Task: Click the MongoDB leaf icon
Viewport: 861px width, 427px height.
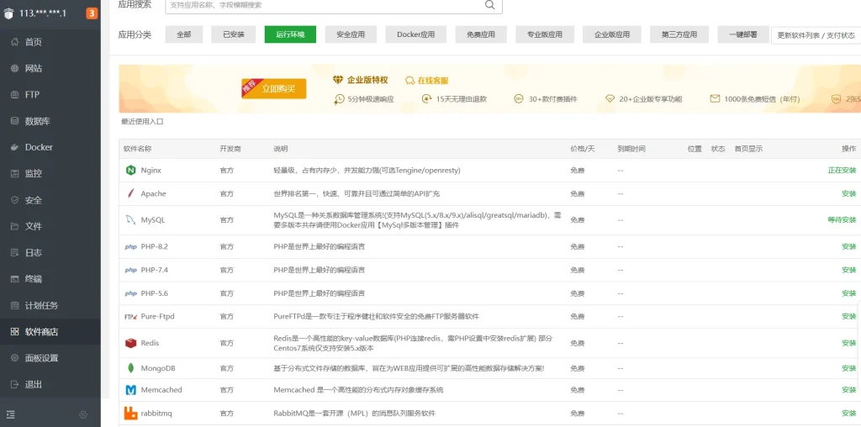Action: (130, 368)
